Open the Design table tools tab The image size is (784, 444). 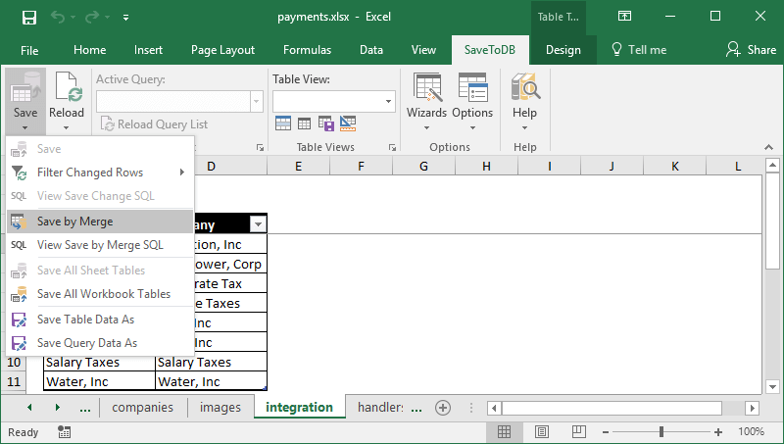click(563, 50)
